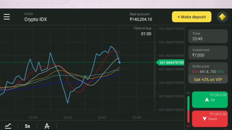This screenshot has width=232, height=130.
Task: Click the 23:47 time axis label
Action: click(x=102, y=118)
